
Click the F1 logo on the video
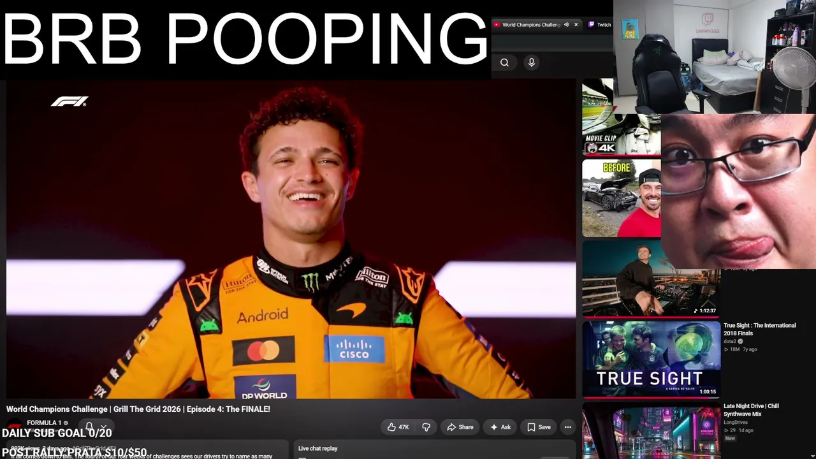point(69,101)
